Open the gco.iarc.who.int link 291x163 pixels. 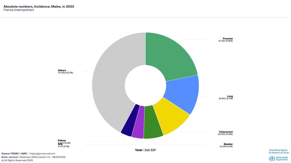pos(42,154)
